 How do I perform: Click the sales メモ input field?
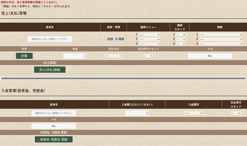click(x=210, y=56)
